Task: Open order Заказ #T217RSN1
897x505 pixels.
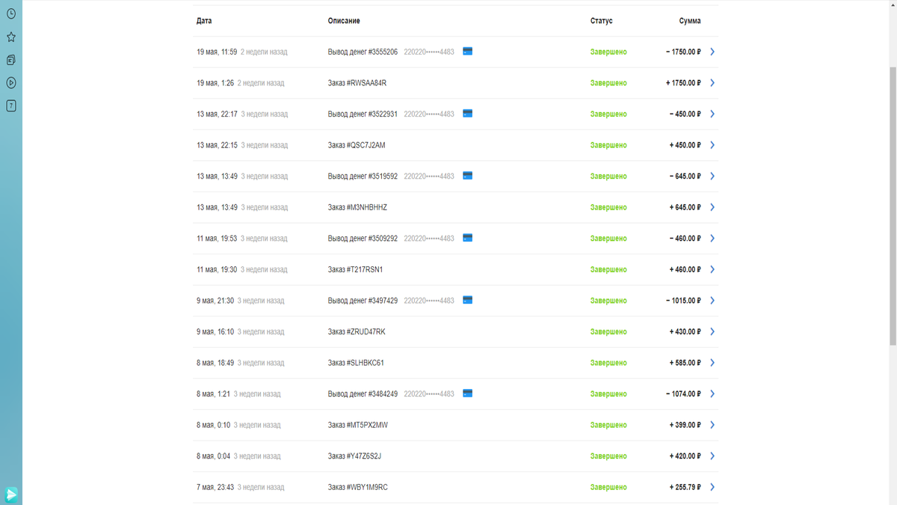Action: pos(355,269)
